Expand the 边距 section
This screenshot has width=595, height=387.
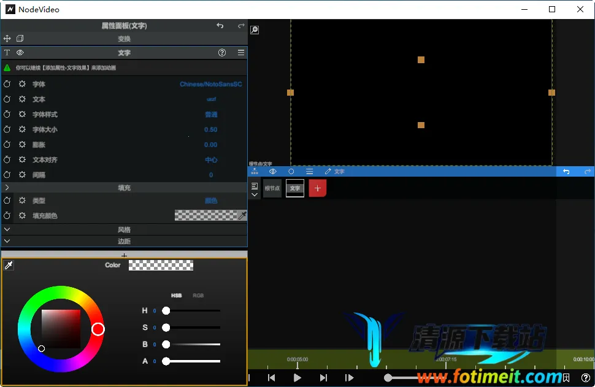click(7, 241)
